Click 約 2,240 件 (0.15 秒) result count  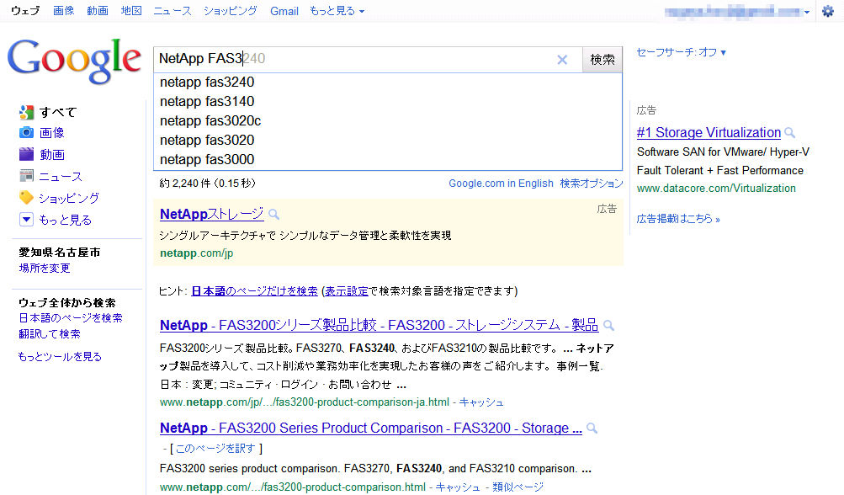click(x=207, y=184)
